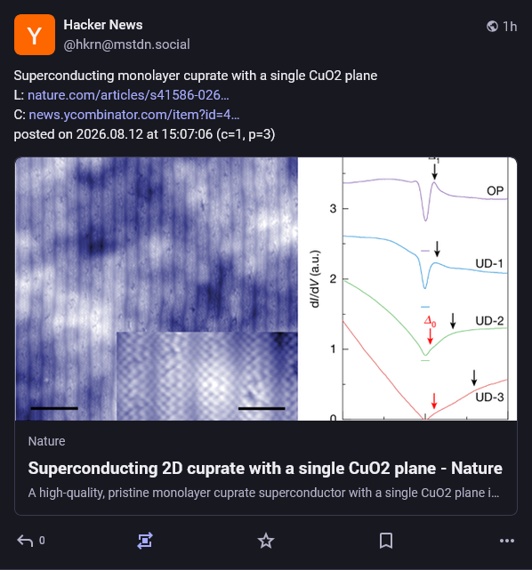Screen dimensions: 532x570
Task: Click the post headline about monolayer cuprate
Action: 196,76
